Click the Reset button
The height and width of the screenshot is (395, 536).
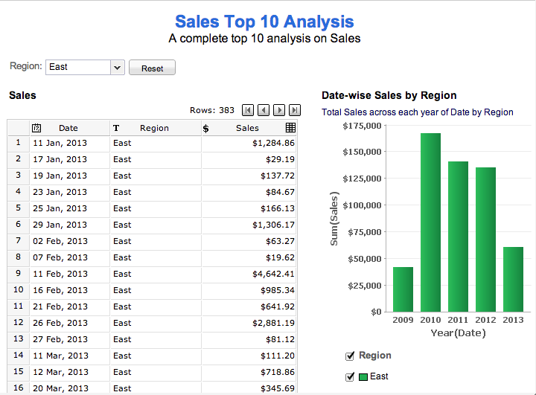point(152,68)
